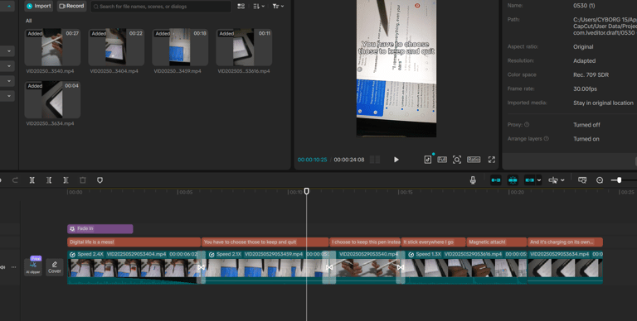Open the preview Ratio selector

[x=474, y=160]
